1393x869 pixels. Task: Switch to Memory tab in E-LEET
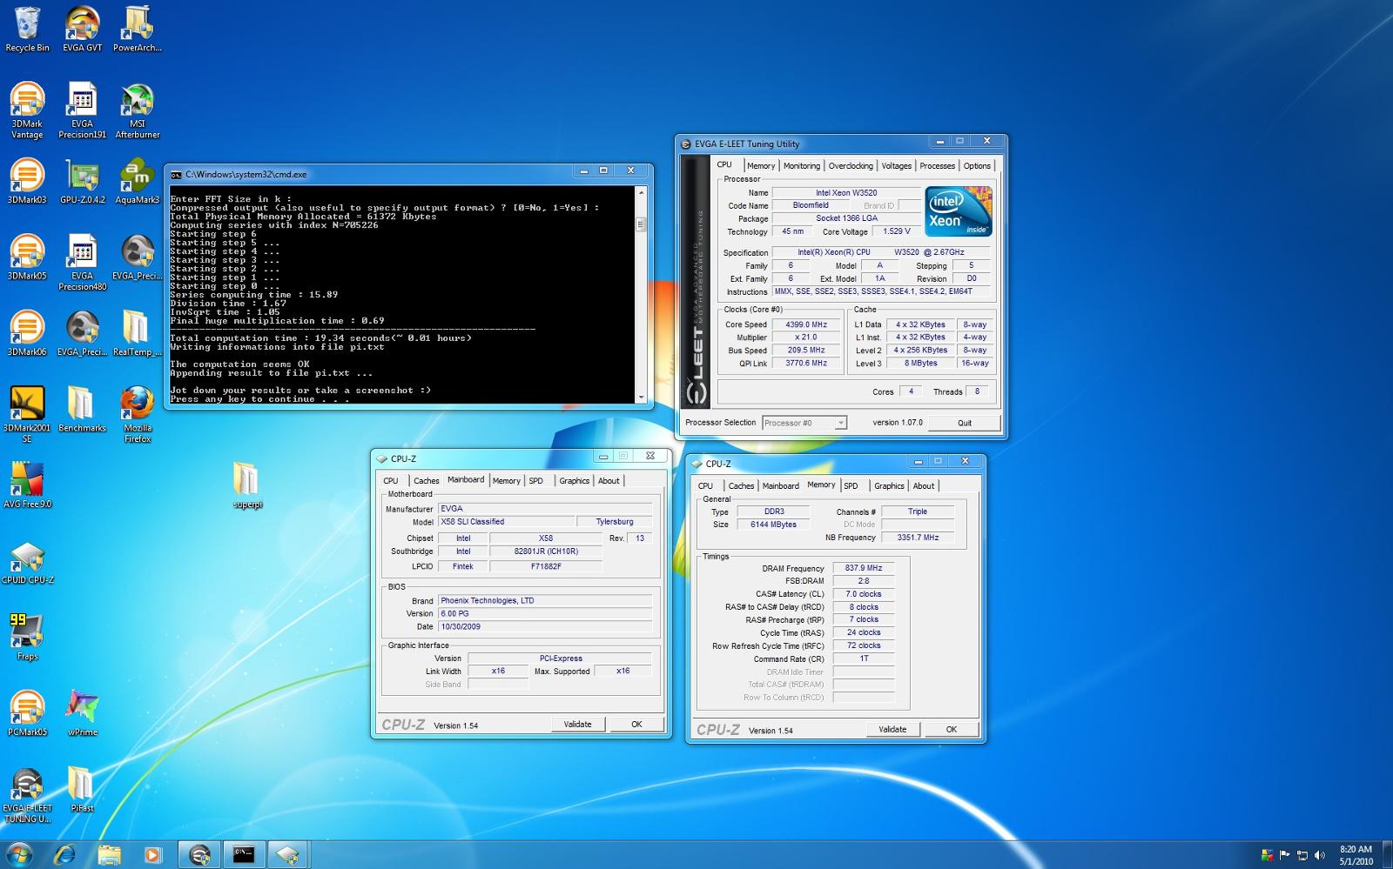[x=760, y=165]
